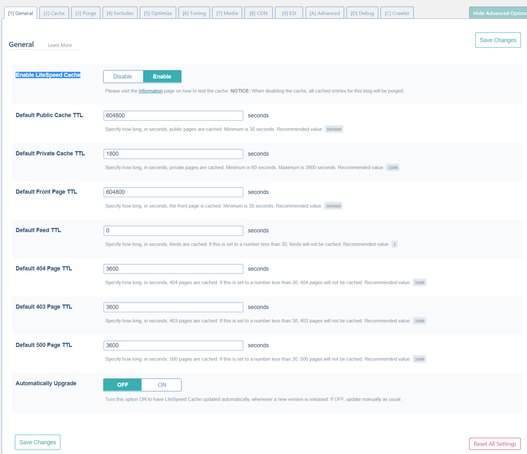Switch to the [7] Media tab
527x454 pixels.
point(227,13)
